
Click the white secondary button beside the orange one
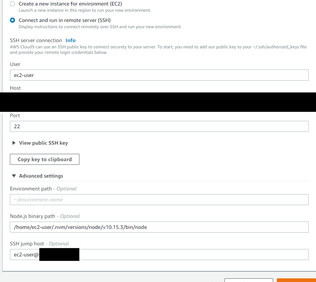(x=249, y=280)
